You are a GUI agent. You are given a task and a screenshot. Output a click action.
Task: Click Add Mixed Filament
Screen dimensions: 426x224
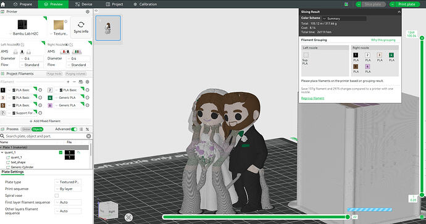45,121
